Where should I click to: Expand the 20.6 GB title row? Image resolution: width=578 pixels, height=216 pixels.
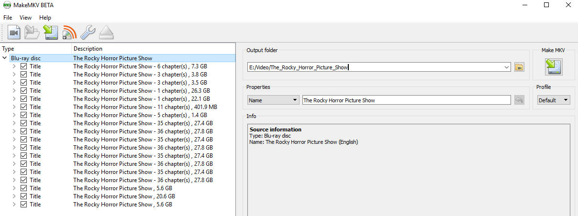coord(14,196)
